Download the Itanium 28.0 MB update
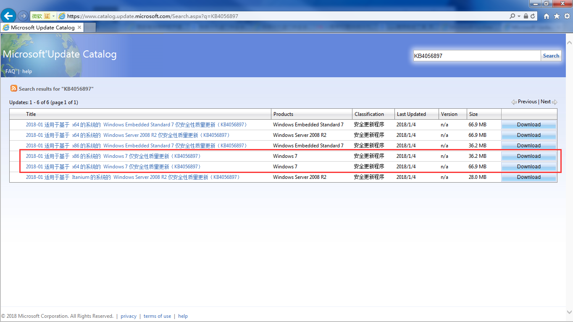This screenshot has width=573, height=322. tap(529, 177)
